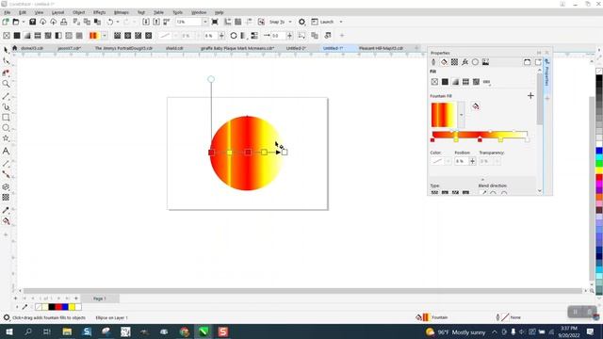
Task: Select the Zoom tool in the toolbox
Action: (6, 84)
